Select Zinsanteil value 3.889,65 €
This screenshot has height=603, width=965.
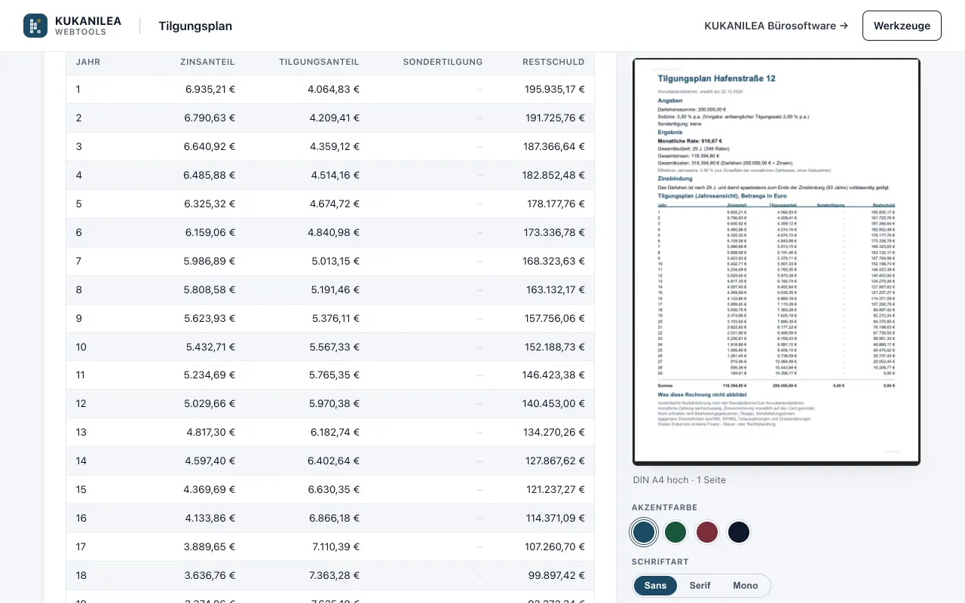coord(210,547)
